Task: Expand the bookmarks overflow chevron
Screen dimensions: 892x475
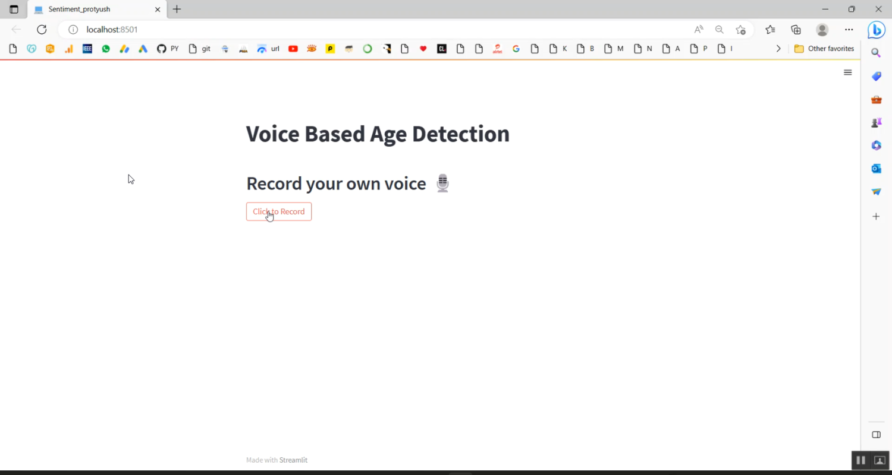Action: tap(778, 49)
